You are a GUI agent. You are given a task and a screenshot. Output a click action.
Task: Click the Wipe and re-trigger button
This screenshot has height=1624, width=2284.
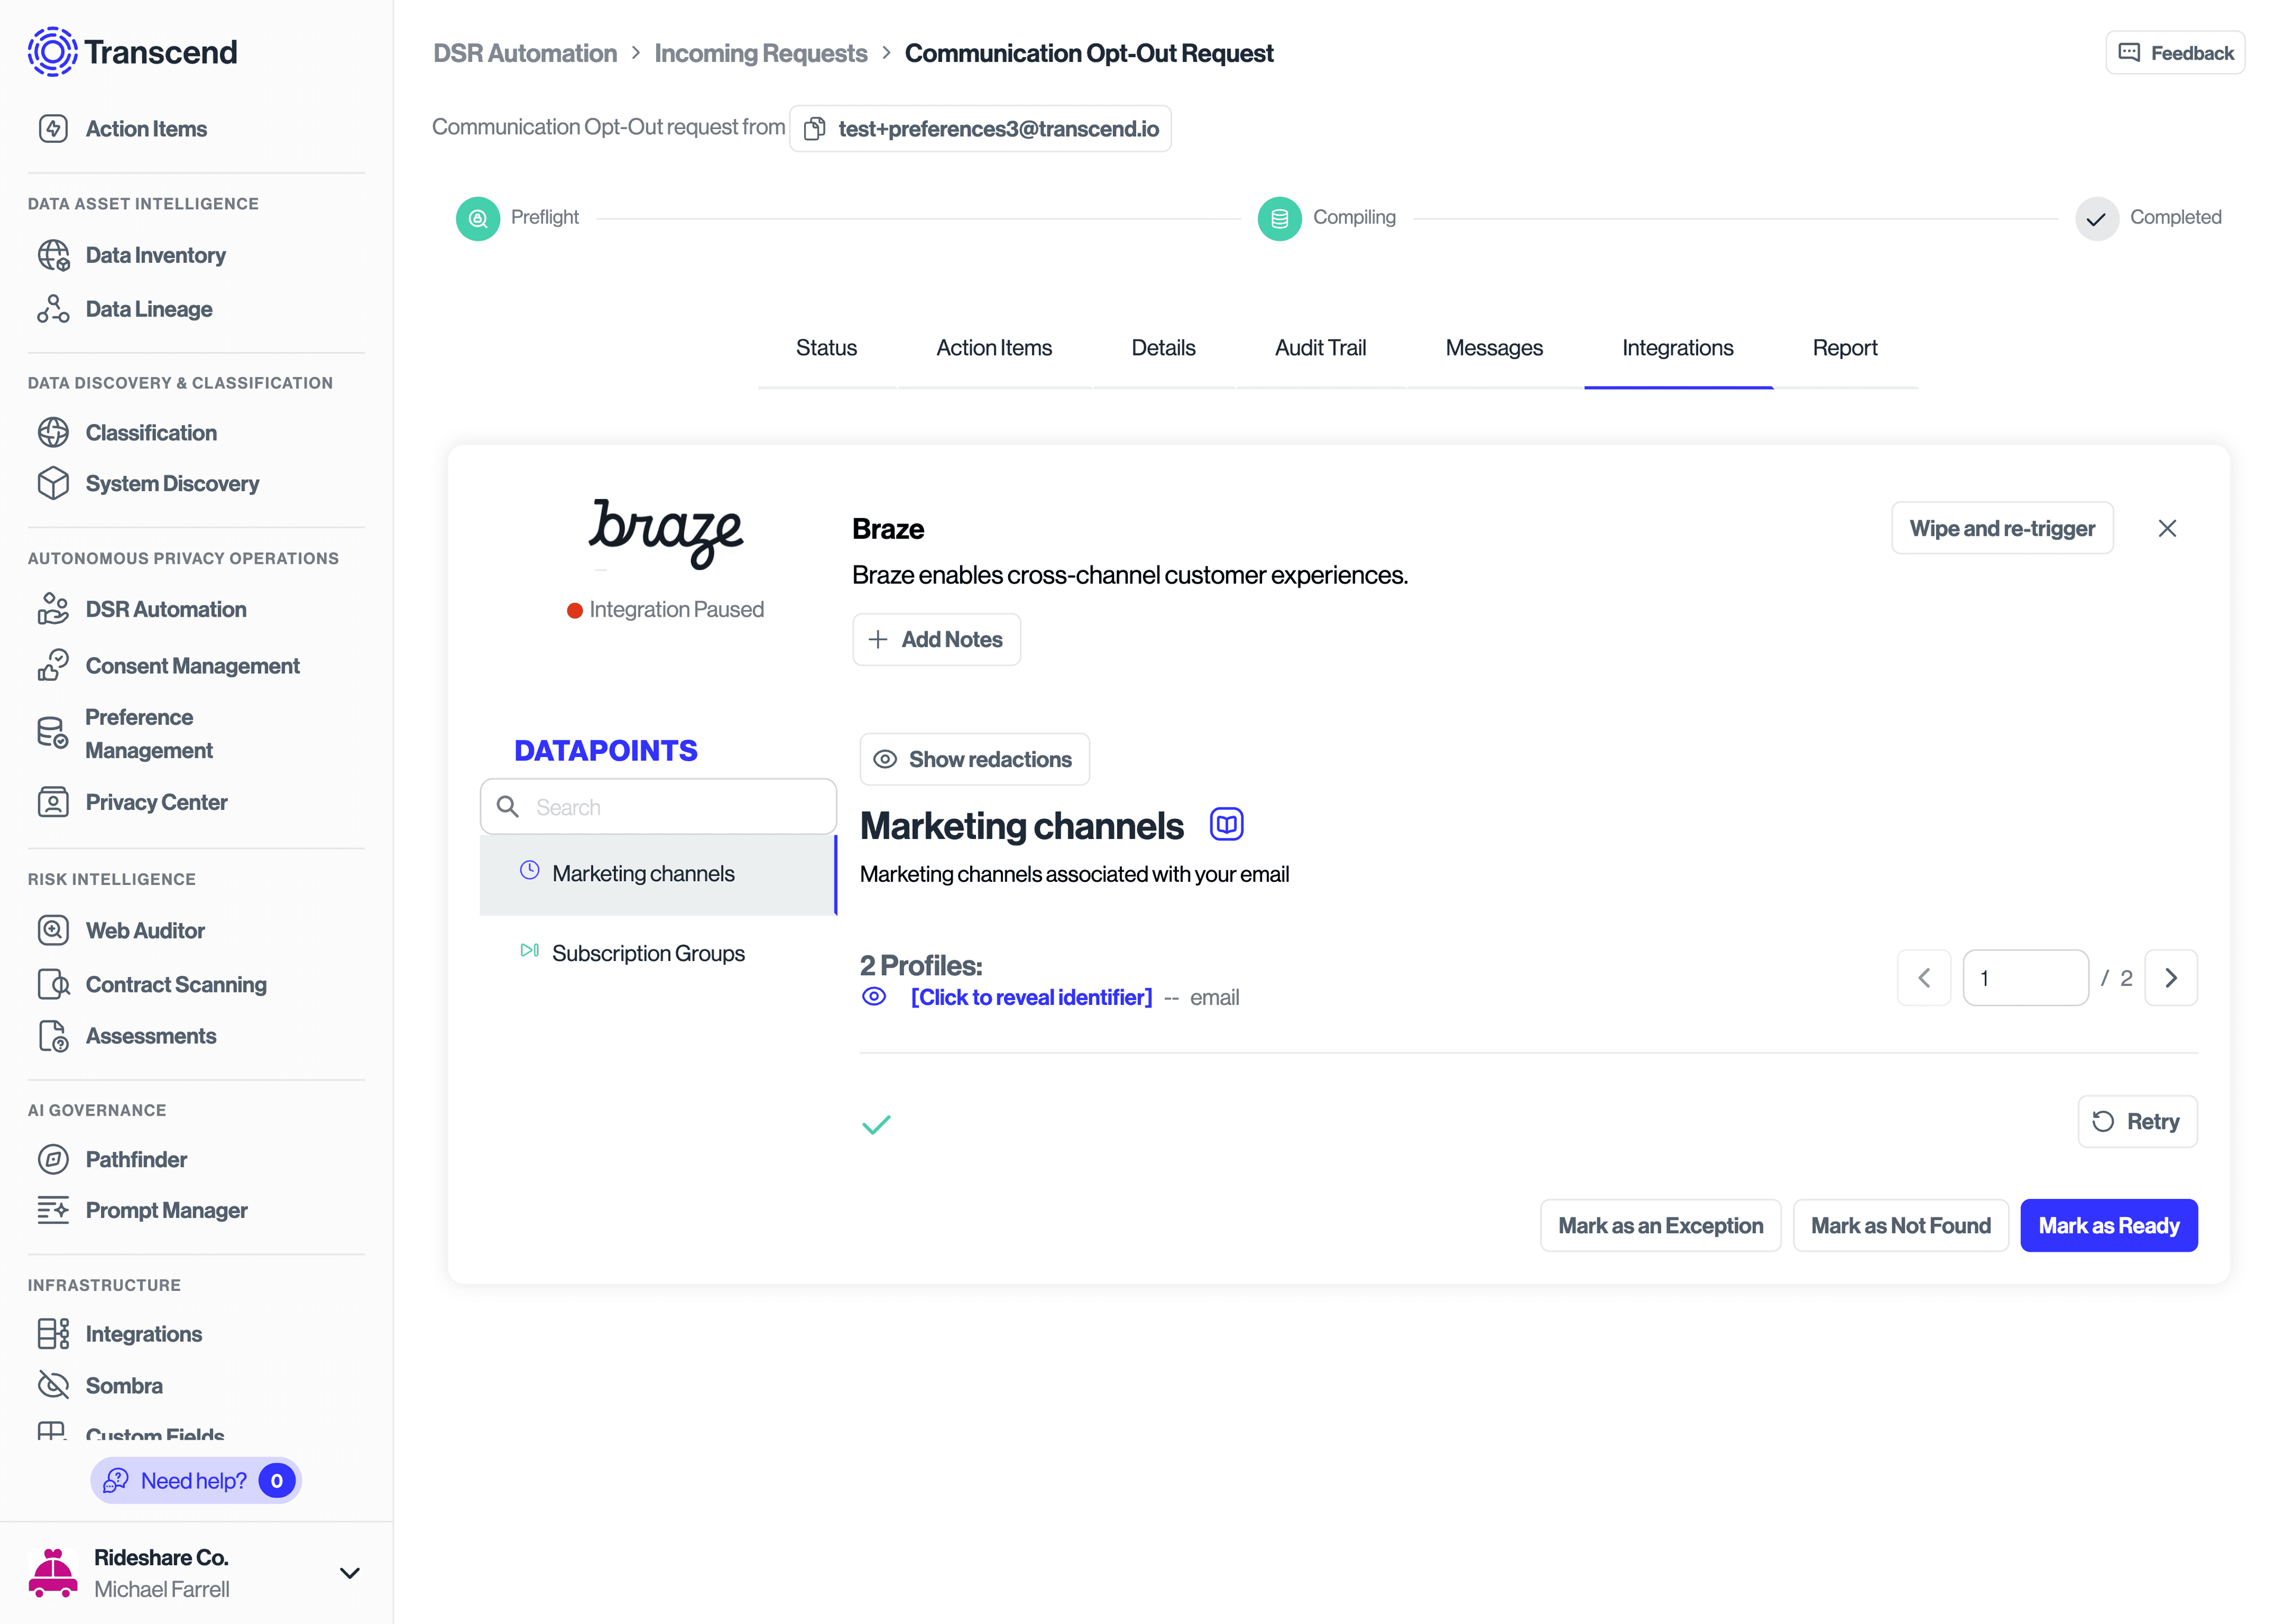coord(2002,528)
